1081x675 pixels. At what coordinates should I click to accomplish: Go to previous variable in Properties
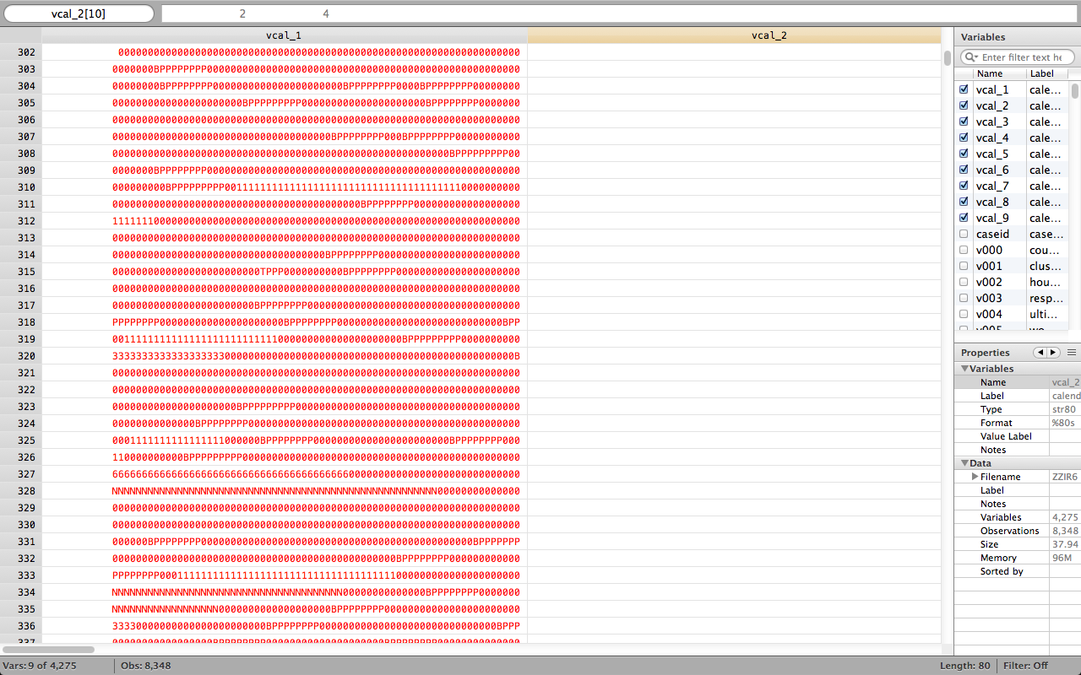[x=1040, y=353]
